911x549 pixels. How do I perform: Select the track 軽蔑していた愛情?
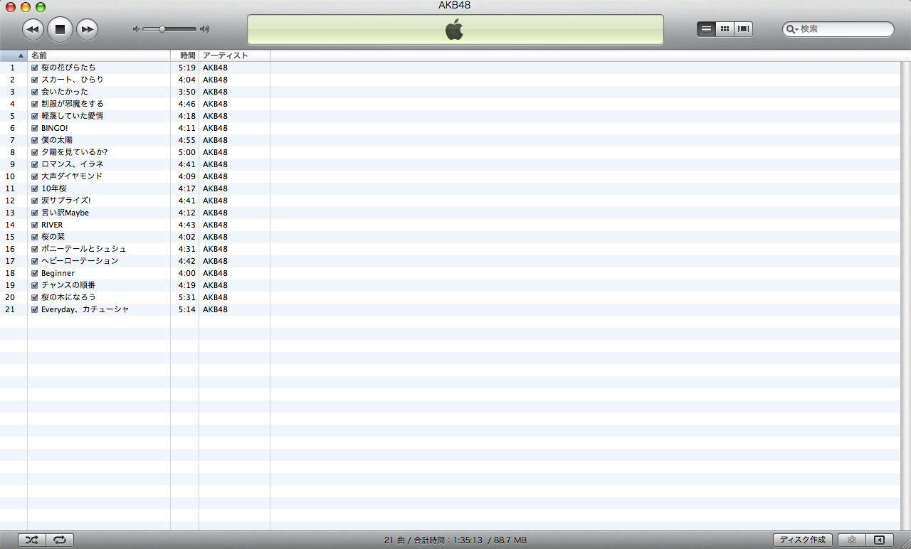72,116
